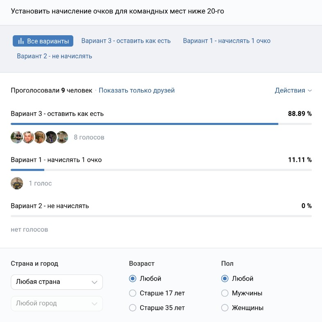The width and height of the screenshot is (322, 322).
Task: Switch to 'Вариант 2 - не начислять' tab
Action: point(54,56)
